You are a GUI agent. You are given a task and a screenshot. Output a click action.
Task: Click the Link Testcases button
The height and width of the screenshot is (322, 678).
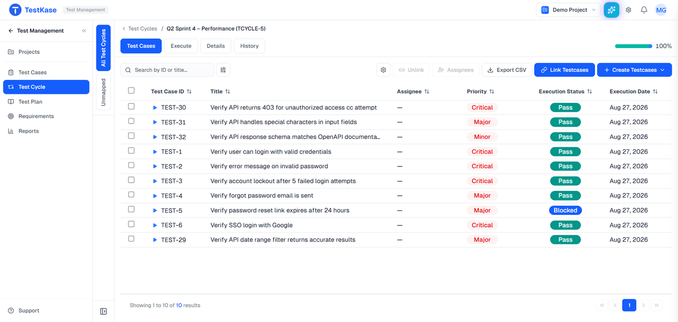[x=564, y=70]
